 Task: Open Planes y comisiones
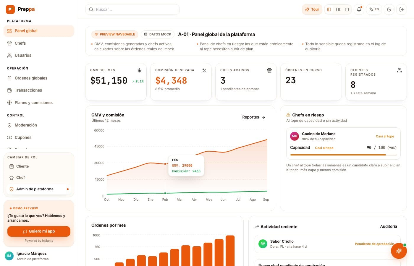point(39,103)
